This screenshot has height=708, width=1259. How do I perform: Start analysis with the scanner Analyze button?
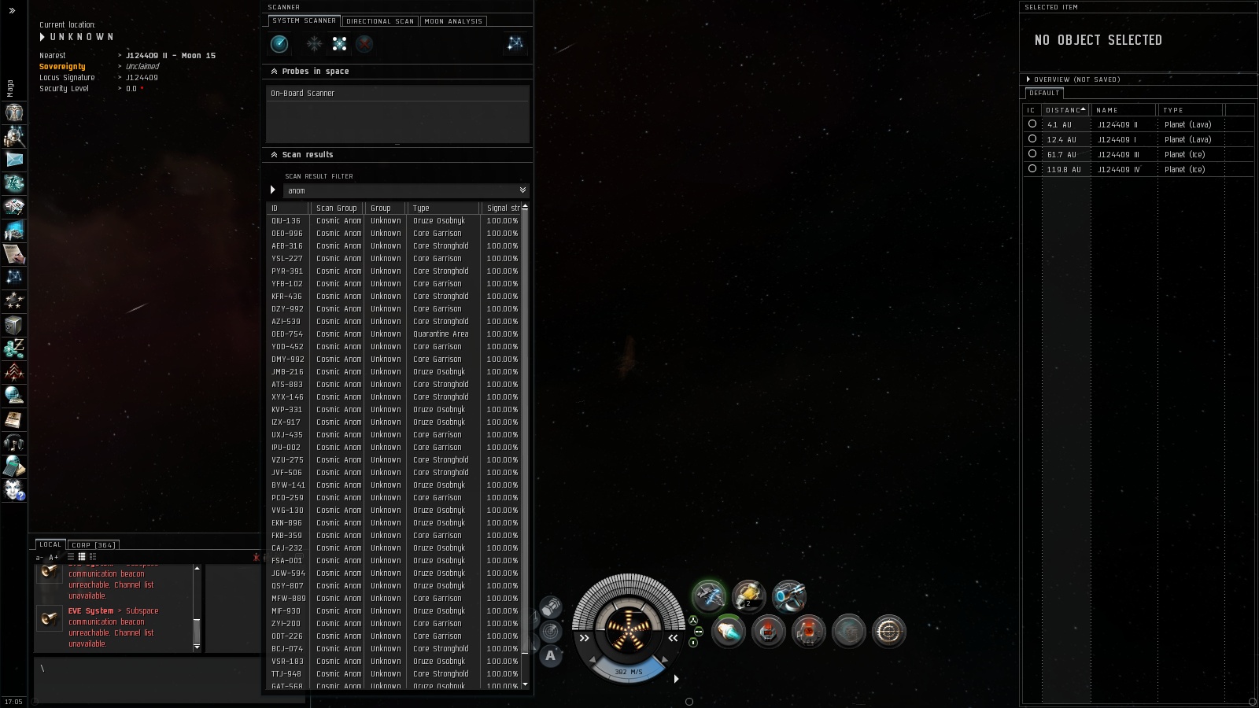pyautogui.click(x=279, y=44)
